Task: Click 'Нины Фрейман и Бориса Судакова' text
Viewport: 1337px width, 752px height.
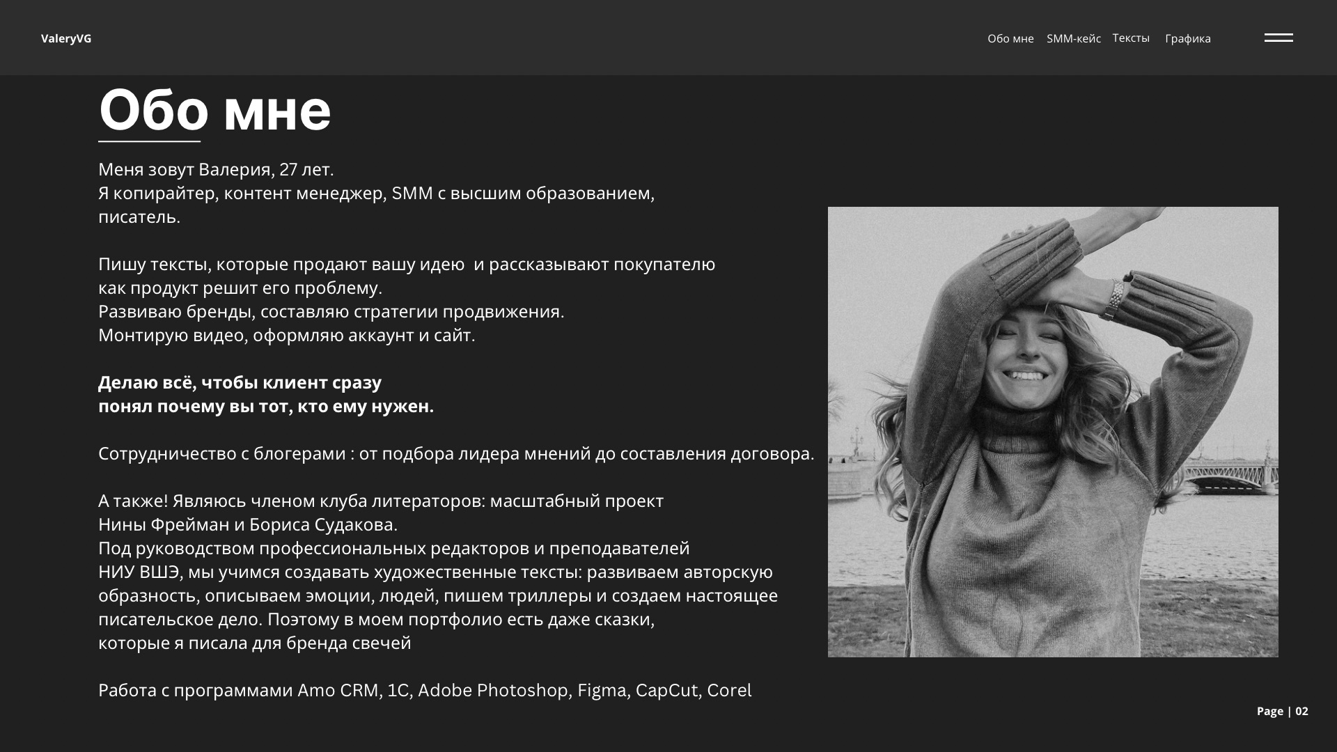Action: 247,524
